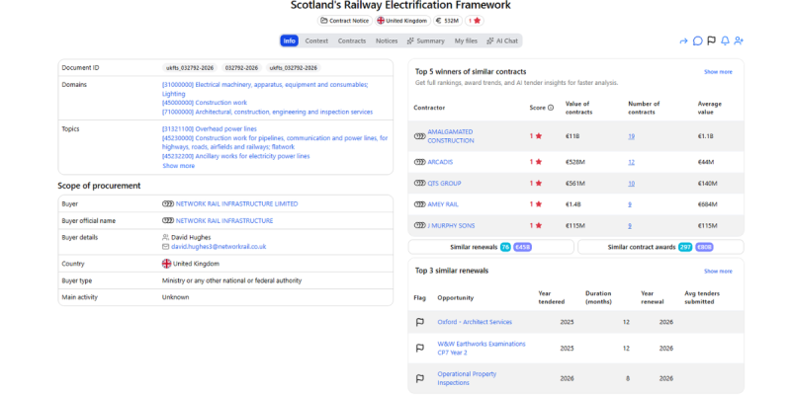Image resolution: width=791 pixels, height=395 pixels.
Task: Open the Oxford - Architect Services opportunity
Action: [x=475, y=322]
